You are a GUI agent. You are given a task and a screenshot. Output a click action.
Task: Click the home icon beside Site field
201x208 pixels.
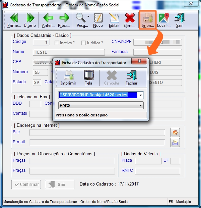coord(175,133)
